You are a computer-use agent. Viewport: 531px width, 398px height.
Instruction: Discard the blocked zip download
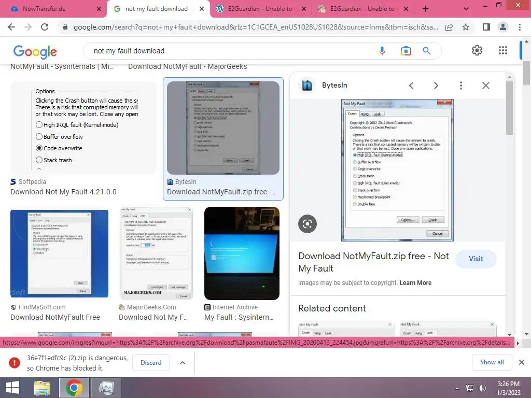click(x=151, y=363)
